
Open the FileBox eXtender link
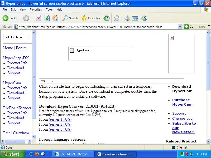pyautogui.click(x=17, y=108)
